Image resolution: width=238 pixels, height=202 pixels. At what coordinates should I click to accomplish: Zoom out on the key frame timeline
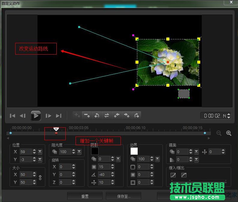219,133
